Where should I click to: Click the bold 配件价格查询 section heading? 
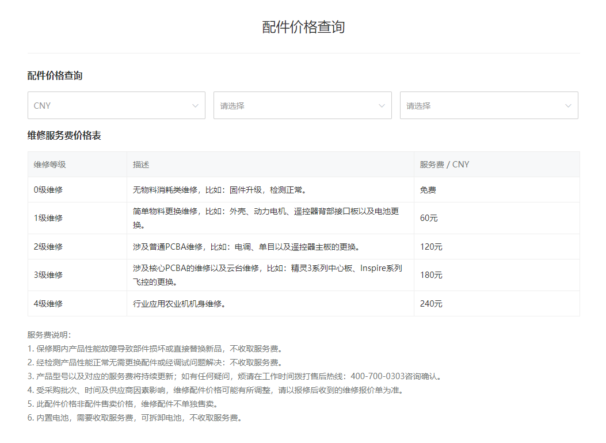(x=55, y=76)
